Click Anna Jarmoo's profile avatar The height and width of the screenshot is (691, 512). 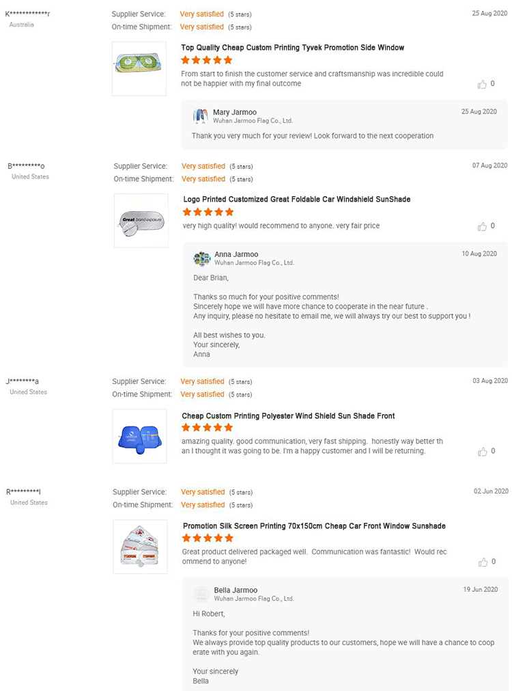click(x=201, y=258)
